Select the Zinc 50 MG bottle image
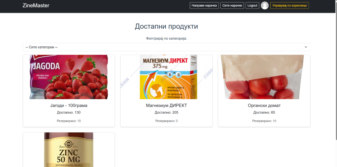This screenshot has width=337, height=167. pyautogui.click(x=69, y=150)
